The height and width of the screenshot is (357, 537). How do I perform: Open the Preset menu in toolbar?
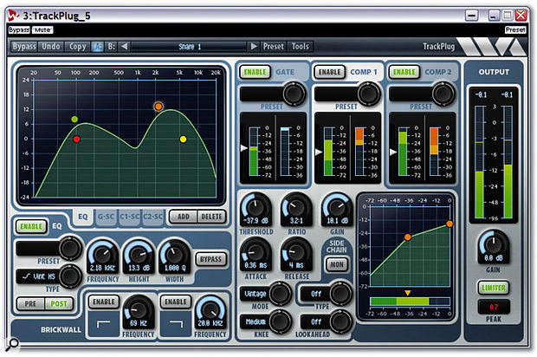[x=274, y=46]
